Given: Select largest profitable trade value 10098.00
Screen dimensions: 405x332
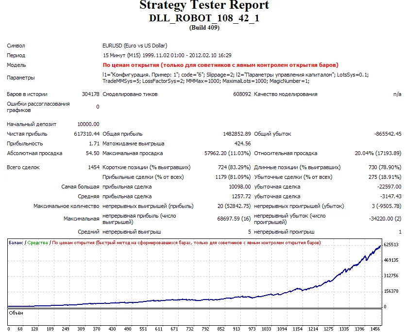Looking at the screenshot, I should pos(240,187).
